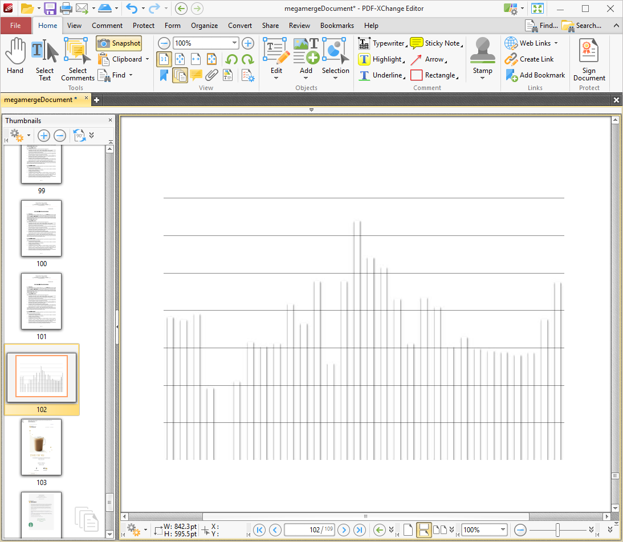Image resolution: width=623 pixels, height=542 pixels.
Task: Toggle the comments pane icon
Action: point(196,75)
